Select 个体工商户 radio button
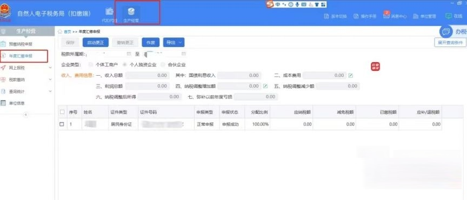This screenshot has height=200, width=467. click(x=91, y=65)
